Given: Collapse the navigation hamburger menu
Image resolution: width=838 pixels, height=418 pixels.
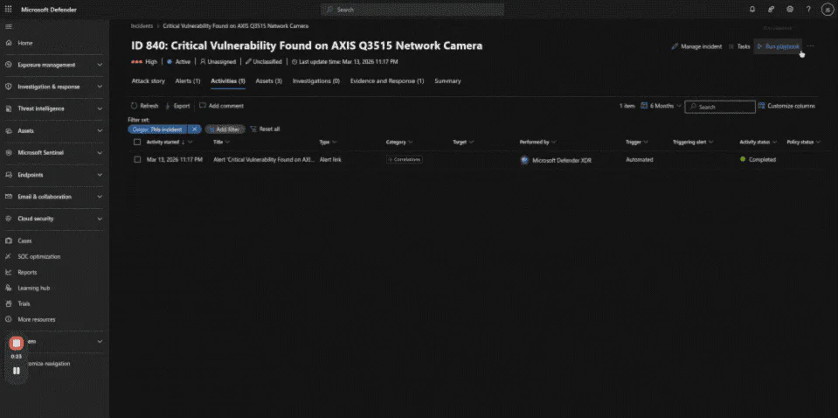Looking at the screenshot, I should pyautogui.click(x=9, y=26).
